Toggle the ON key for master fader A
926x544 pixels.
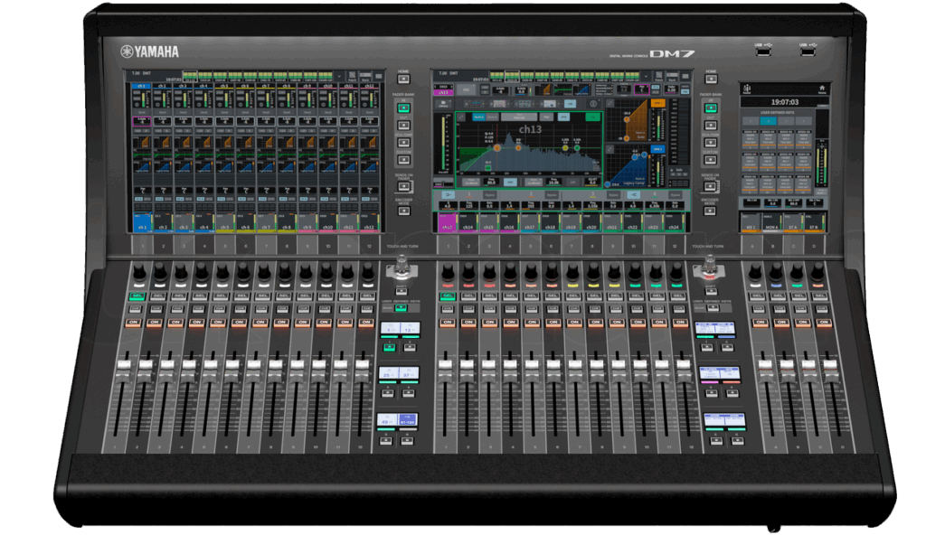coord(760,322)
